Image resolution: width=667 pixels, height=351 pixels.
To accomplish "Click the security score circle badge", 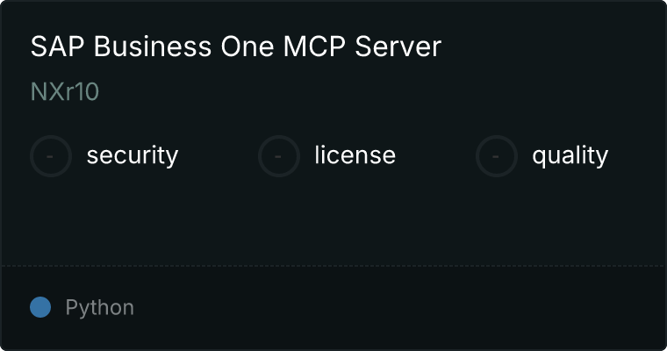I will click(x=51, y=156).
